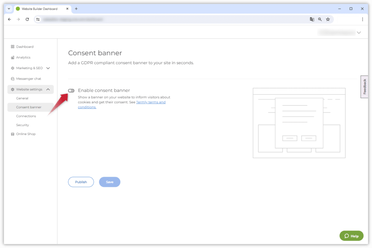Collapse the Website settings section
This screenshot has width=372, height=248.
coord(48,89)
